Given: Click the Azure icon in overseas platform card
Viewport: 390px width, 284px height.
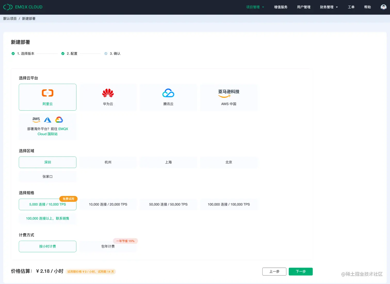Looking at the screenshot, I should pyautogui.click(x=47, y=119).
